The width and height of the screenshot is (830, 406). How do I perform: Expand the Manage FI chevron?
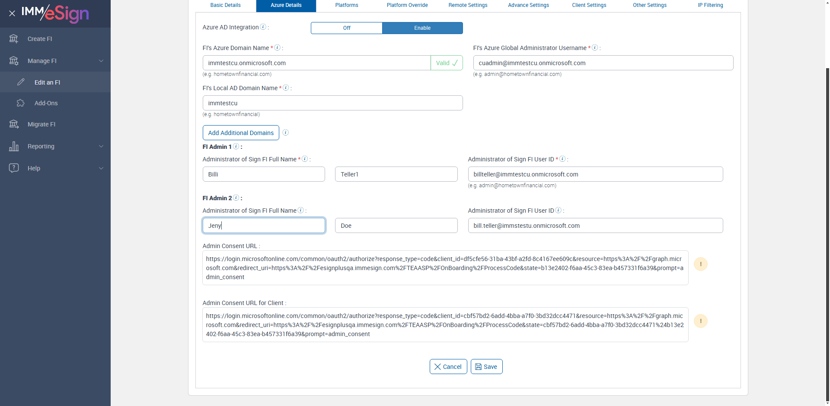point(101,61)
